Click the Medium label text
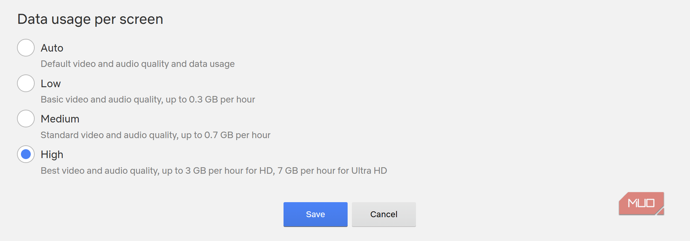The image size is (690, 241). 60,119
